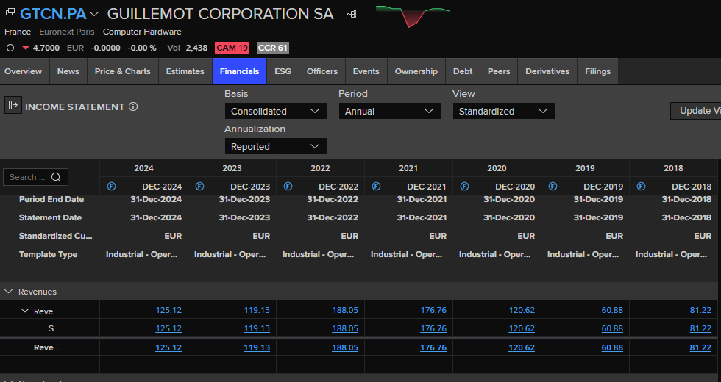Open the GTCN.PA ticker dropdown arrow
721x382 pixels.
(x=94, y=14)
